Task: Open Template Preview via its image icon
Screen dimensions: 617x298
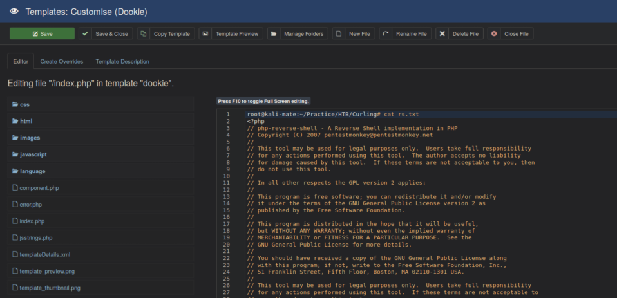Action: [x=205, y=33]
